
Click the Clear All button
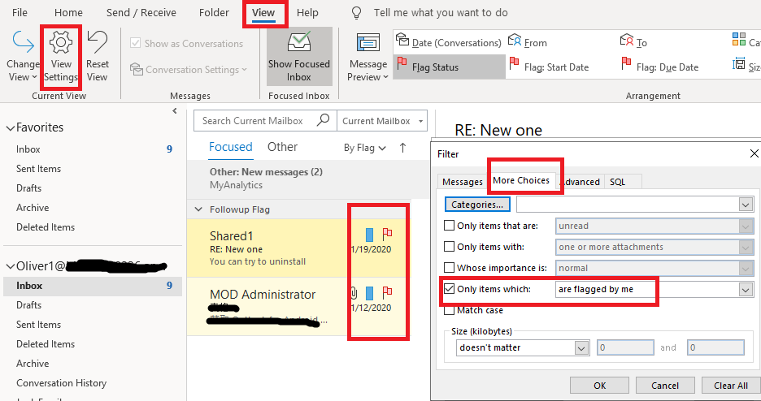(730, 386)
